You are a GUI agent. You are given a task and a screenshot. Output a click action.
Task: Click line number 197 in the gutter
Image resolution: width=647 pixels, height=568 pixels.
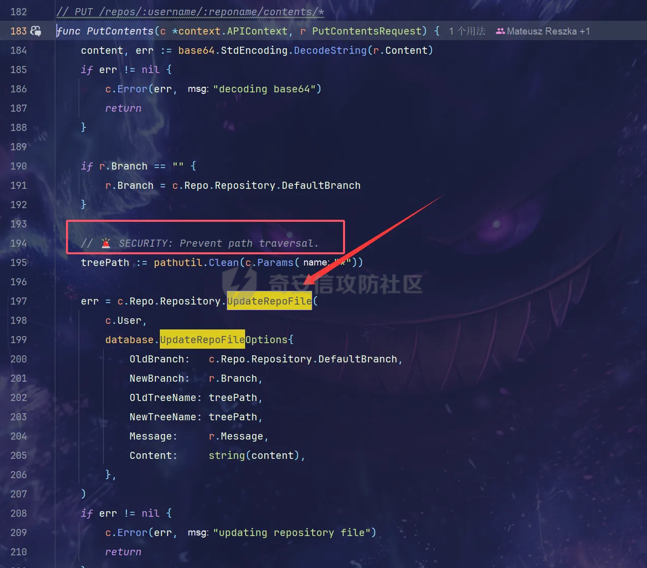[x=19, y=301]
